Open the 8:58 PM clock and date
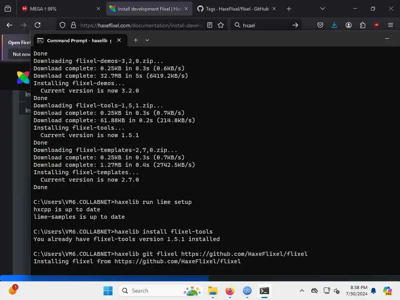The height and width of the screenshot is (300, 400). (x=357, y=291)
